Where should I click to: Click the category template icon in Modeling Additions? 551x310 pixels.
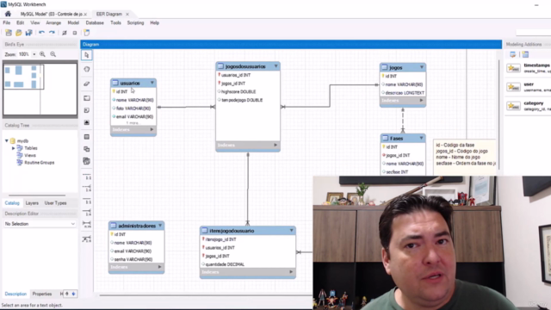pos(513,106)
